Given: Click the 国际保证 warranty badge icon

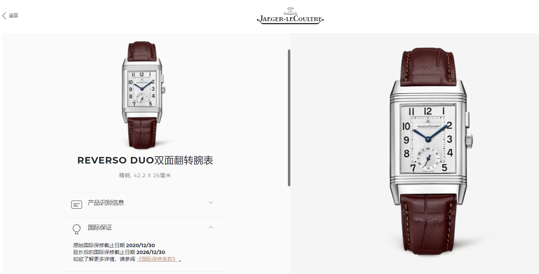Looking at the screenshot, I should pyautogui.click(x=76, y=229).
